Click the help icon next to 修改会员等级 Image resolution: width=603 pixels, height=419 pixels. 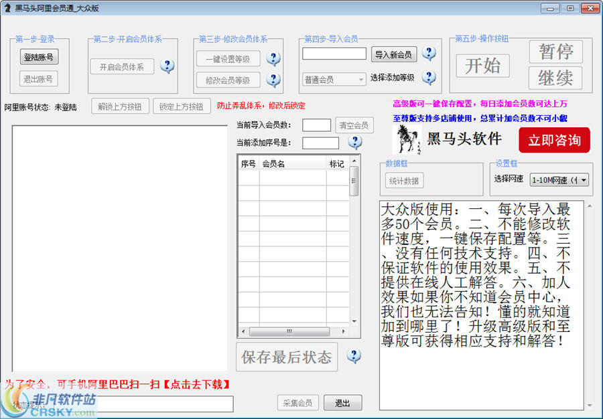(273, 80)
